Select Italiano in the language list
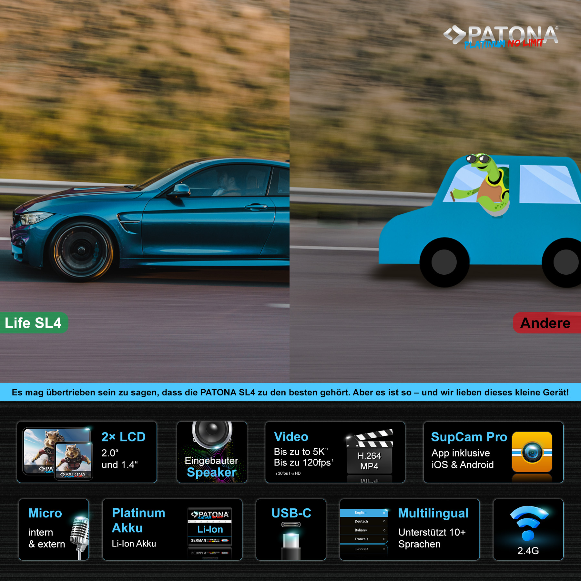The height and width of the screenshot is (581, 581). coord(364,530)
